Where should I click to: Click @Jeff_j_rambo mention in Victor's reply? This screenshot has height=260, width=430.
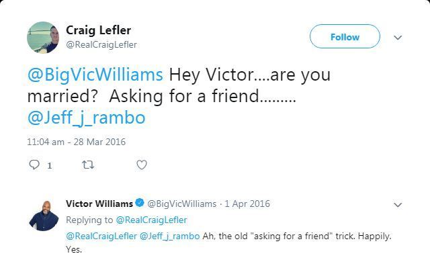pos(170,236)
